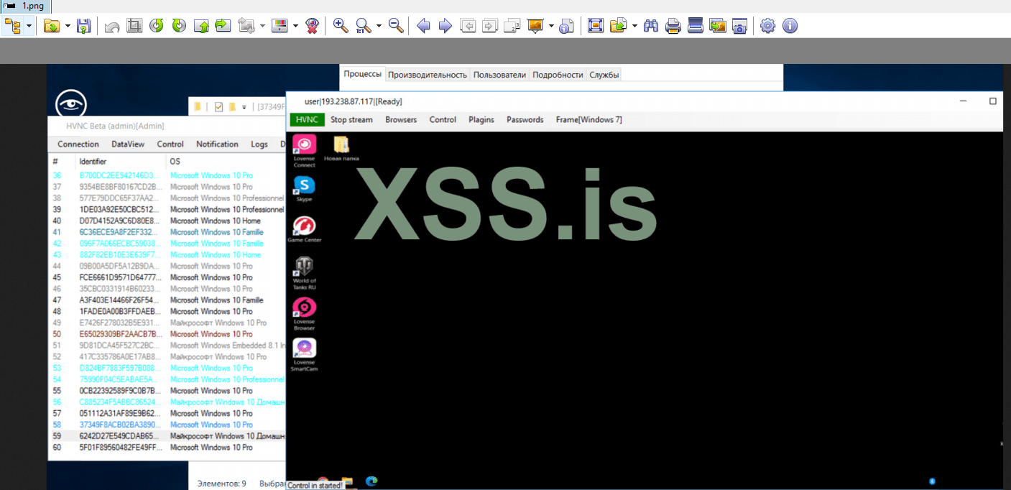The image size is (1011, 490).
Task: Click the Lovense Connect desktop icon
Action: 304,151
